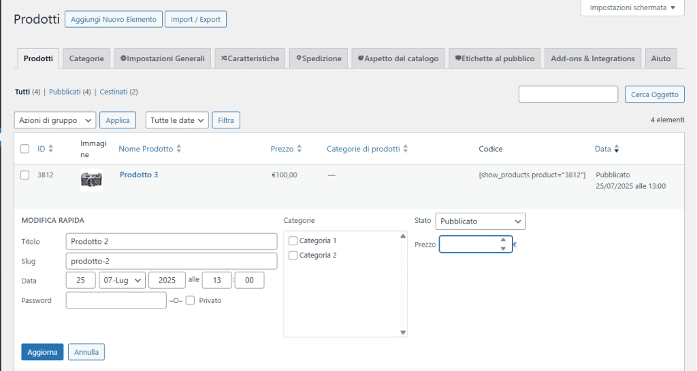Click the ID column header link
Screen dimensions: 697x371
click(42, 149)
